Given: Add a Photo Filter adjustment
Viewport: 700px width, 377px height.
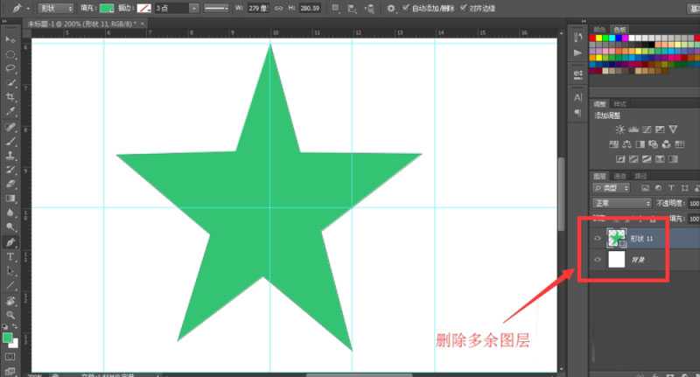Looking at the screenshot, I should (x=653, y=144).
